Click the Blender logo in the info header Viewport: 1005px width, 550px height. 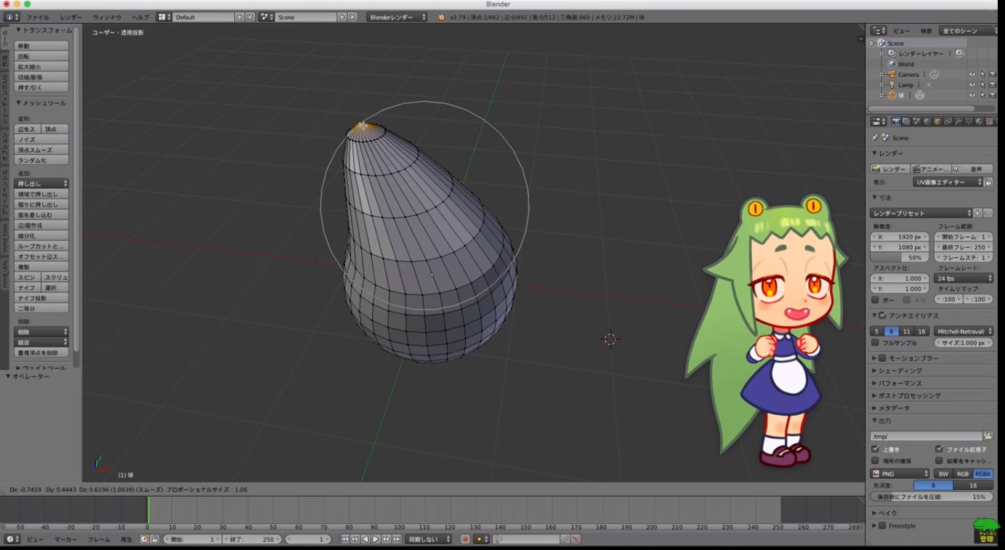(441, 17)
